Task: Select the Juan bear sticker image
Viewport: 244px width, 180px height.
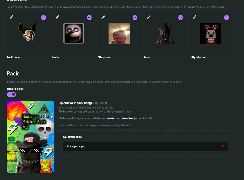Action: [165, 33]
